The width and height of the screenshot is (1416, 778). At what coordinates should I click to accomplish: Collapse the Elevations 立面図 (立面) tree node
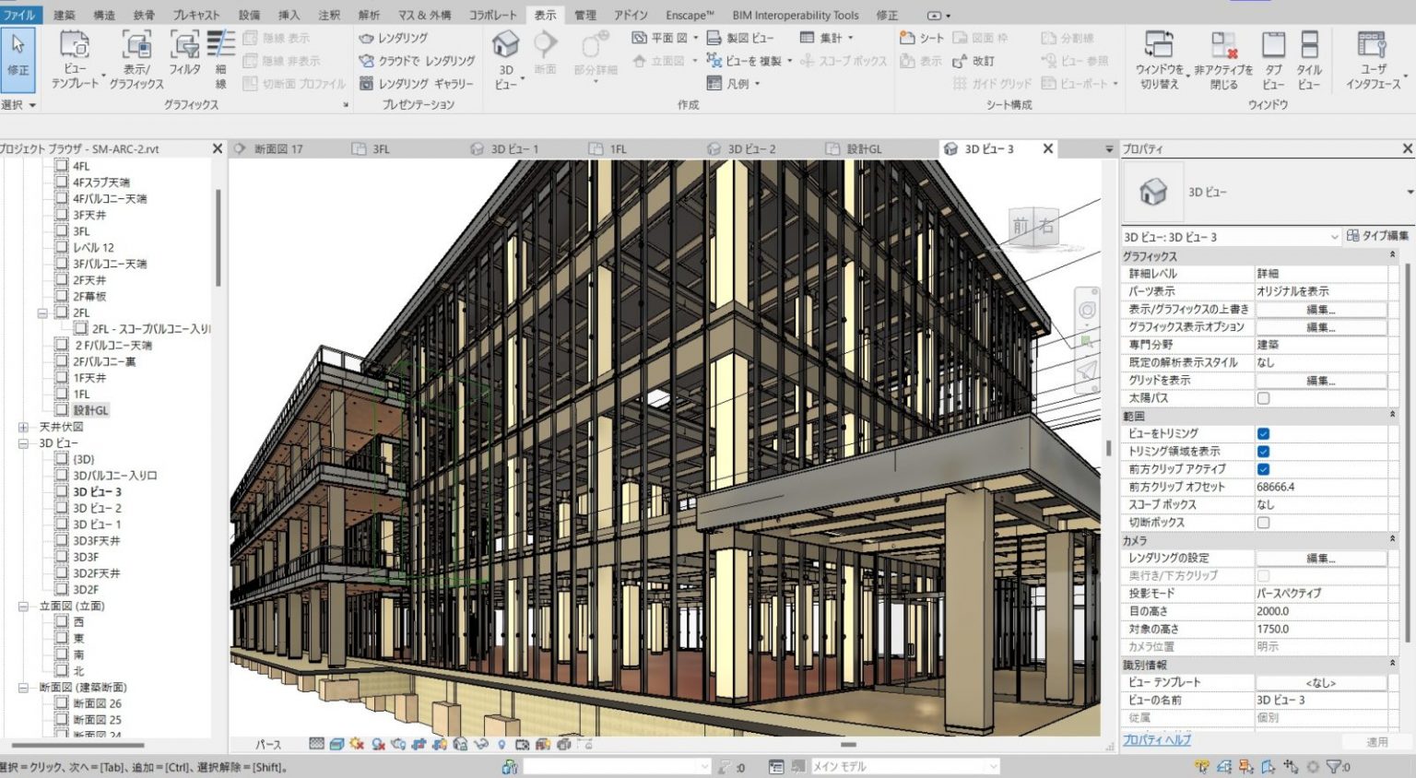tap(23, 607)
